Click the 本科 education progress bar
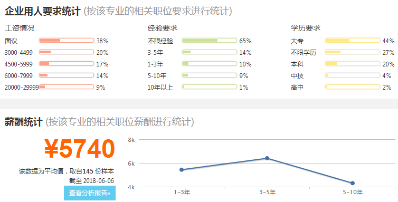398x202 pixels. (353, 64)
